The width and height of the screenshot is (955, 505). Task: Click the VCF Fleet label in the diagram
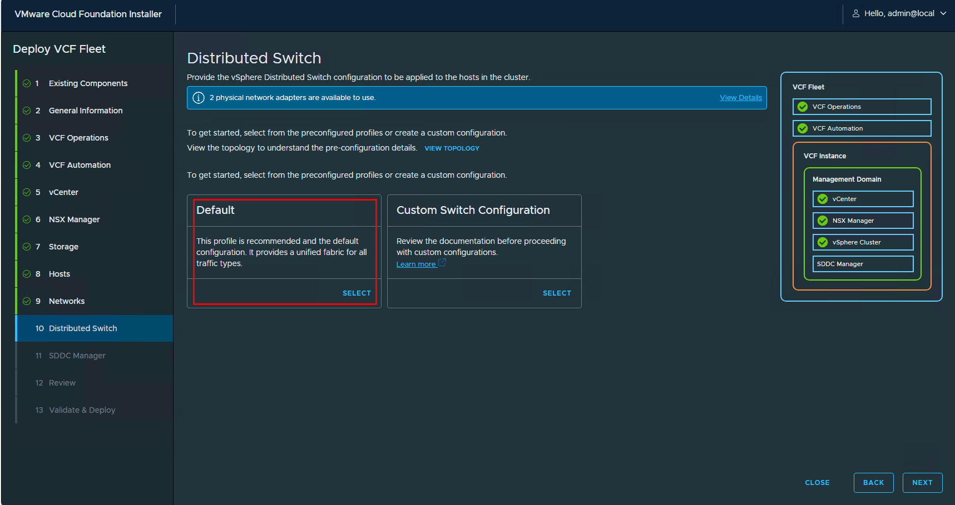[808, 87]
